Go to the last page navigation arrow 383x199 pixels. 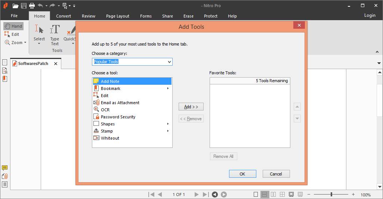tap(205, 195)
